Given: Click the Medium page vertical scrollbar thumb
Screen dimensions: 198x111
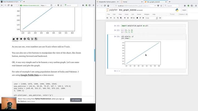Looking at the screenshot, I should tap(95, 55).
